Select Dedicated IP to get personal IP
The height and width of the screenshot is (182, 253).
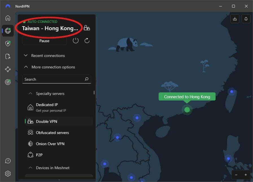(47, 107)
